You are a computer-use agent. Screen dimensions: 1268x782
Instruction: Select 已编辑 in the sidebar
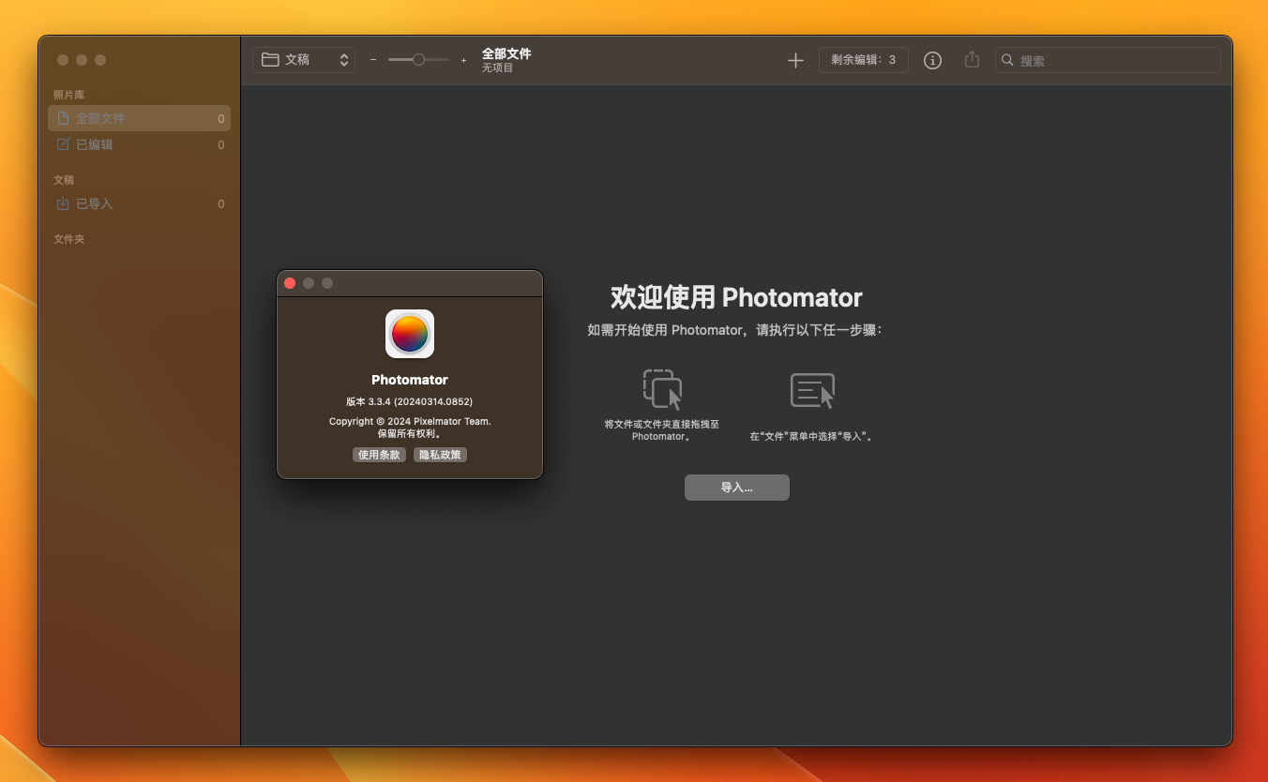pyautogui.click(x=139, y=144)
